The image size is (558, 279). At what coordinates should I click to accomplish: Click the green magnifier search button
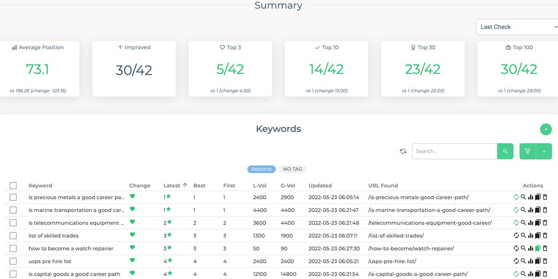click(505, 151)
